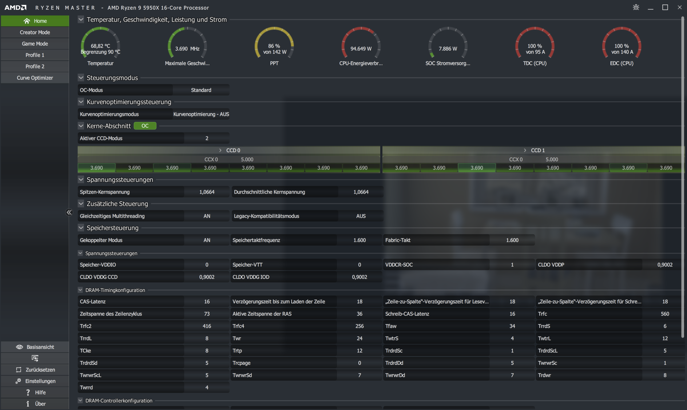Click the Hilfe question mark icon

click(28, 392)
